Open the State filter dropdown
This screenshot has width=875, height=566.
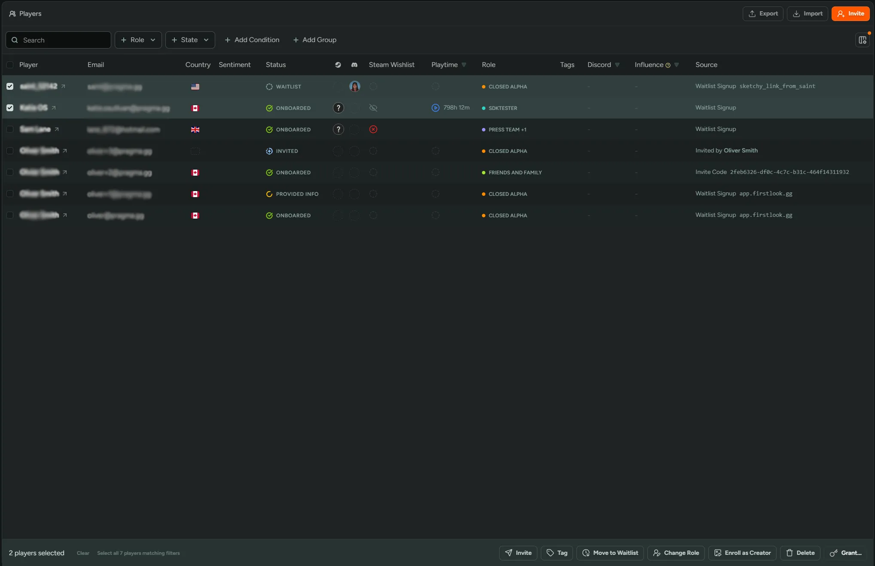point(190,40)
